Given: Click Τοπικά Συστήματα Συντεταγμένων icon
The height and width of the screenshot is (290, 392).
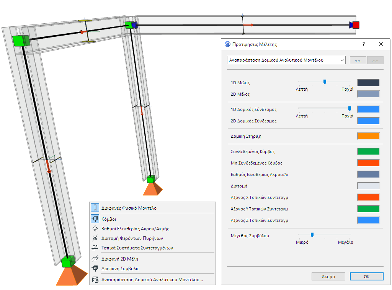Looking at the screenshot, I should (95, 248).
